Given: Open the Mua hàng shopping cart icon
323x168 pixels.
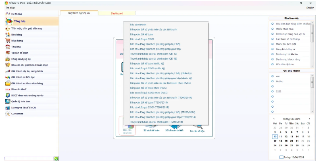Looking at the screenshot, I should [x=8, y=41].
